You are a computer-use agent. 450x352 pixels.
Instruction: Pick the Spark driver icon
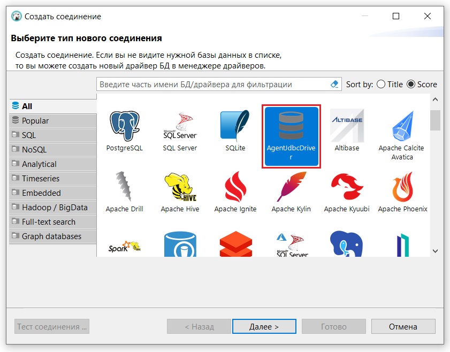[125, 247]
